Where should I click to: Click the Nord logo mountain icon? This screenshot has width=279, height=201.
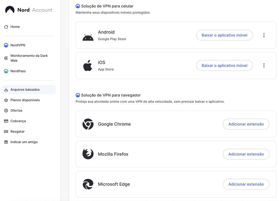click(x=10, y=10)
